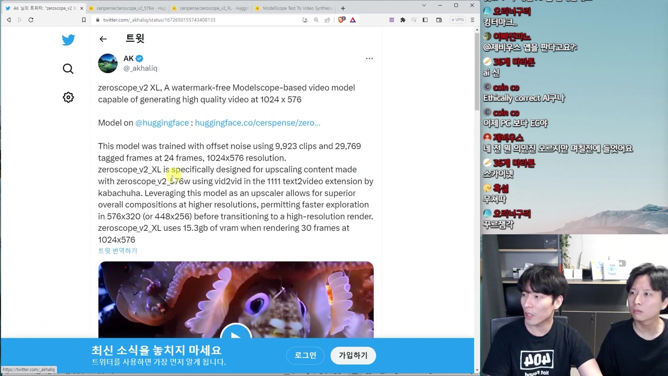Image resolution: width=668 pixels, height=376 pixels.
Task: Open Brave Shields lion icon
Action: click(x=341, y=20)
